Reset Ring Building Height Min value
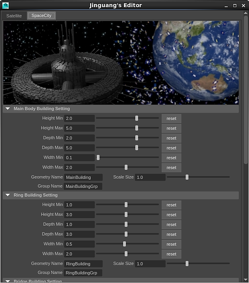The width and height of the screenshot is (249, 283). point(171,205)
